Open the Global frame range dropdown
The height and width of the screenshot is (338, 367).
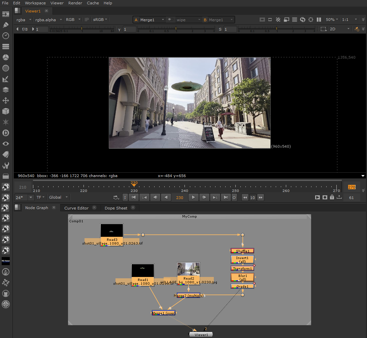point(58,197)
